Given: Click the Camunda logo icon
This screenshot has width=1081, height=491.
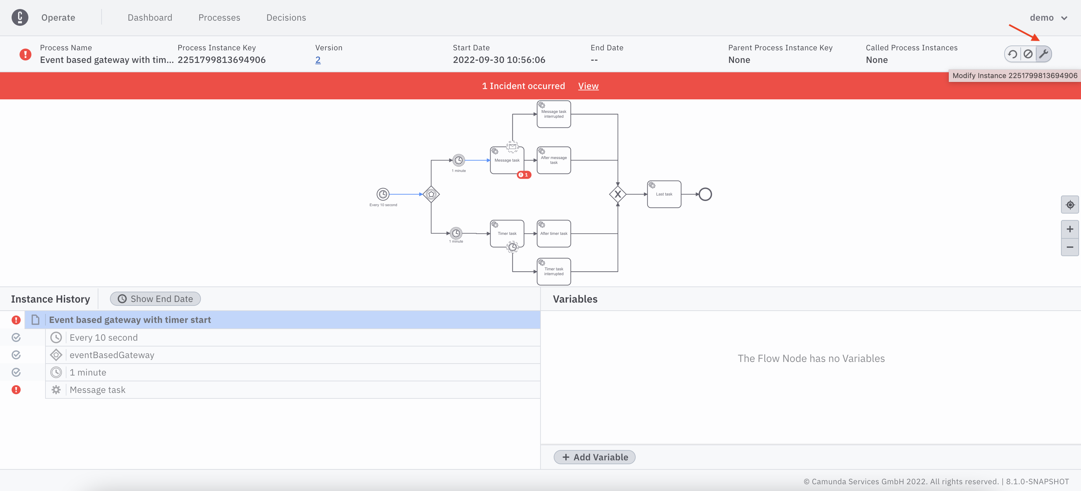Looking at the screenshot, I should [20, 17].
